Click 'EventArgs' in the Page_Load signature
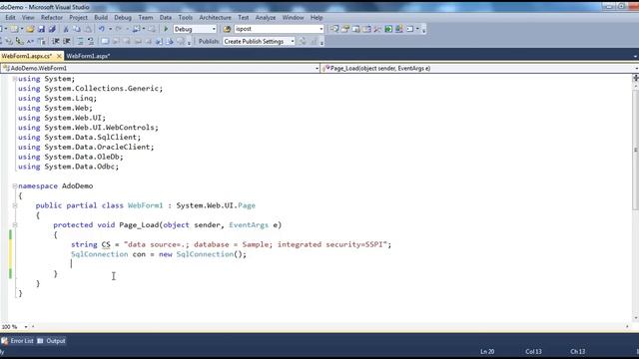Image resolution: width=639 pixels, height=359 pixels. pos(249,224)
